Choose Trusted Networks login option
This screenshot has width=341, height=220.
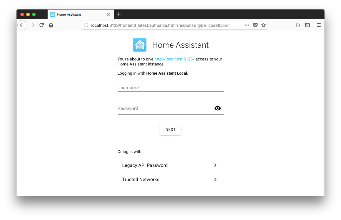170,180
